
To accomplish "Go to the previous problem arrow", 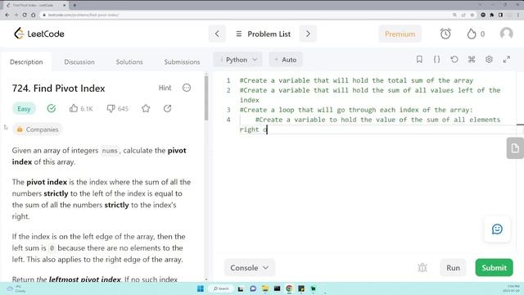I will click(217, 34).
